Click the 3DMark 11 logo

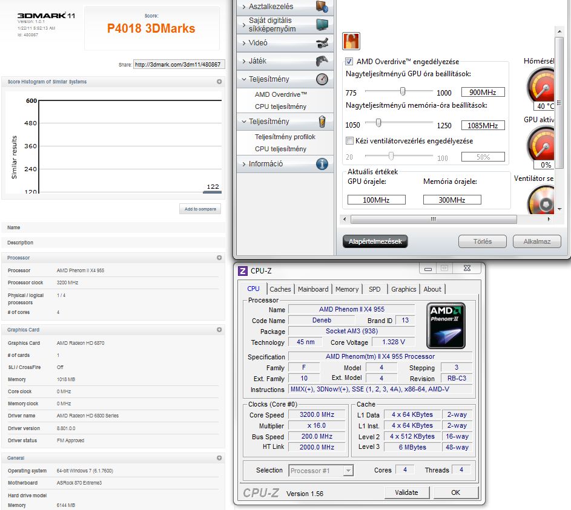point(46,16)
